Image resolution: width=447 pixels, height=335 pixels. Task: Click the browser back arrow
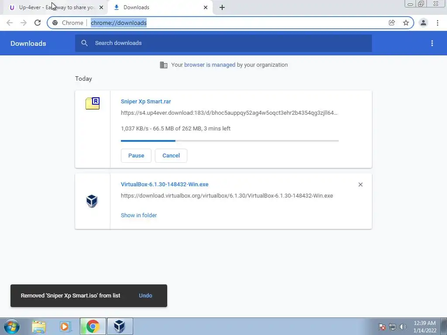10,23
